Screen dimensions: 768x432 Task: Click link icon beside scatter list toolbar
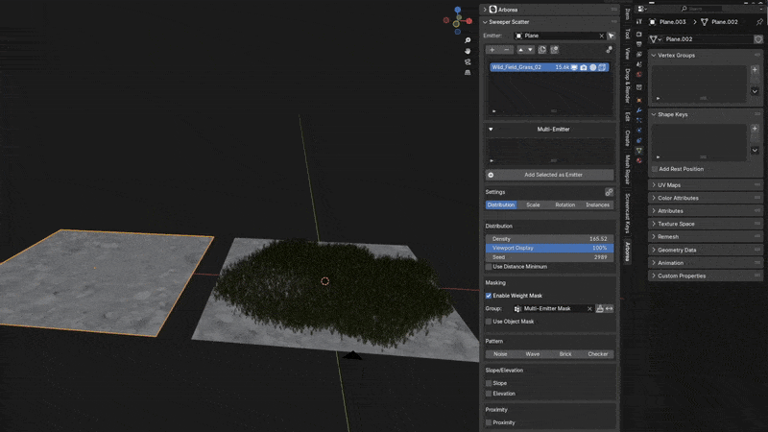pos(609,50)
